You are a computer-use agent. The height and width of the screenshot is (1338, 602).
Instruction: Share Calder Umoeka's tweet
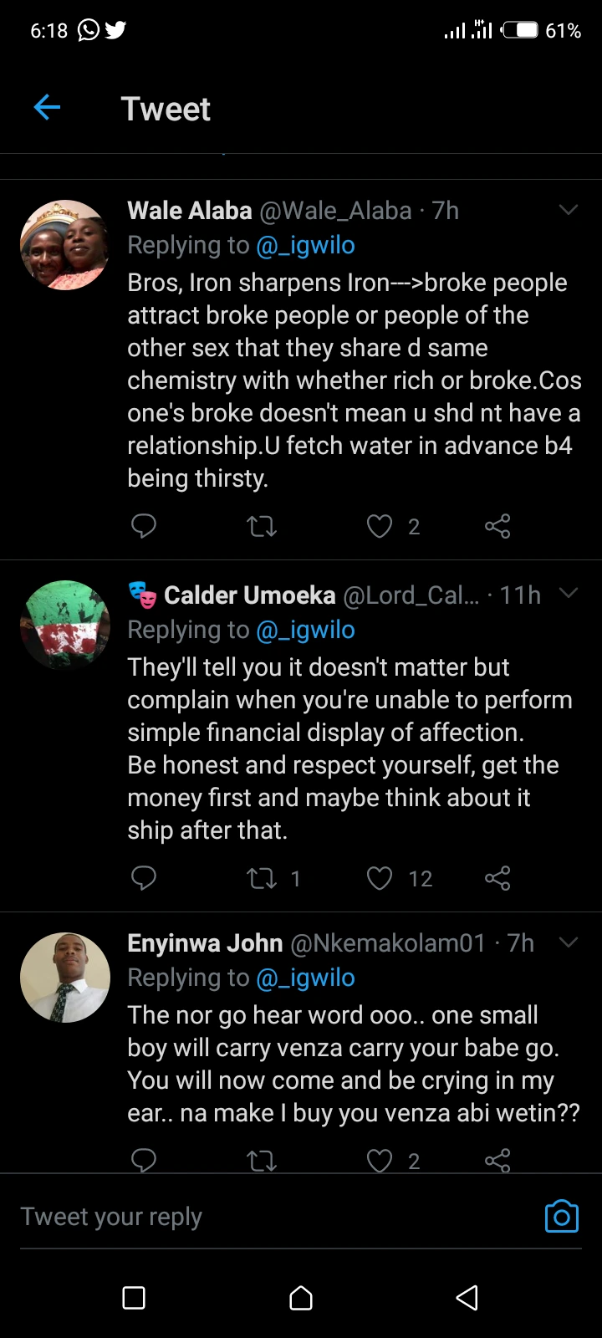tap(497, 878)
